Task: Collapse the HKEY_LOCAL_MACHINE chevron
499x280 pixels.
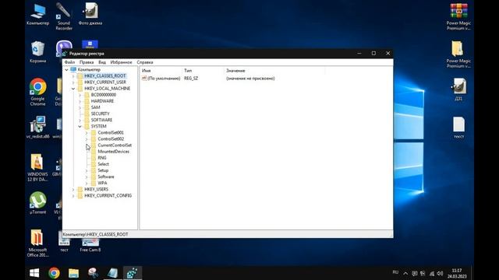Action: click(73, 89)
